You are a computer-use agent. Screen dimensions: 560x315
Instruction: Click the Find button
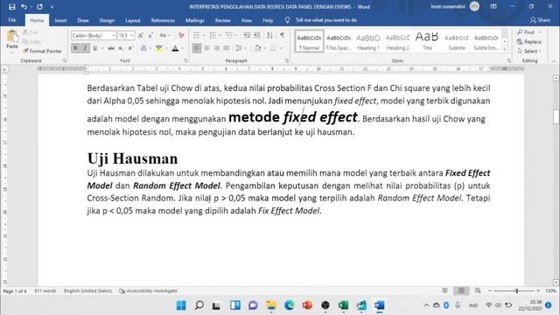pos(526,32)
